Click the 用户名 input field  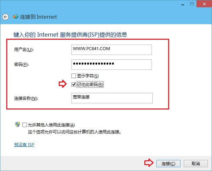click(x=112, y=49)
